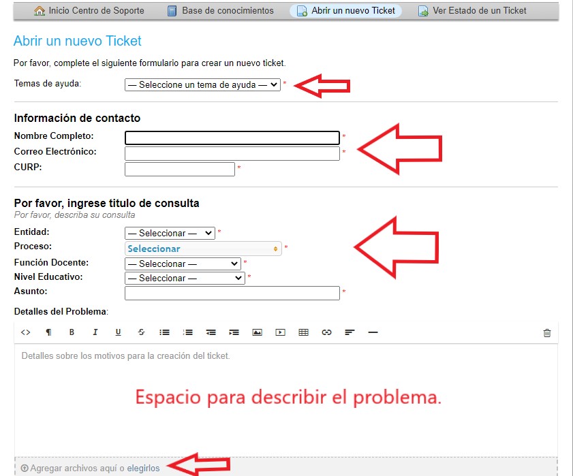This screenshot has width=573, height=476.
Task: Apply strikethrough formatting to the text
Action: 140,332
